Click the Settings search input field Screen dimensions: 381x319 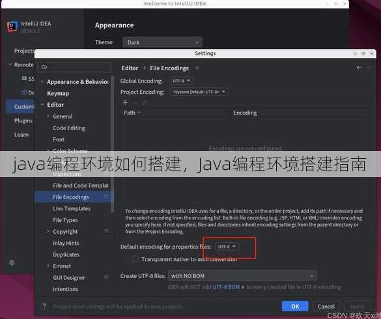pyautogui.click(x=75, y=67)
